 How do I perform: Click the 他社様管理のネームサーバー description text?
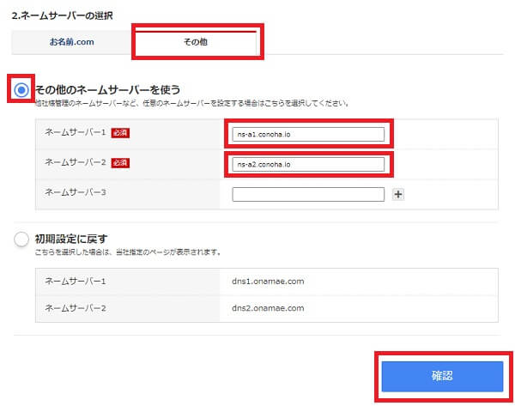(x=192, y=103)
